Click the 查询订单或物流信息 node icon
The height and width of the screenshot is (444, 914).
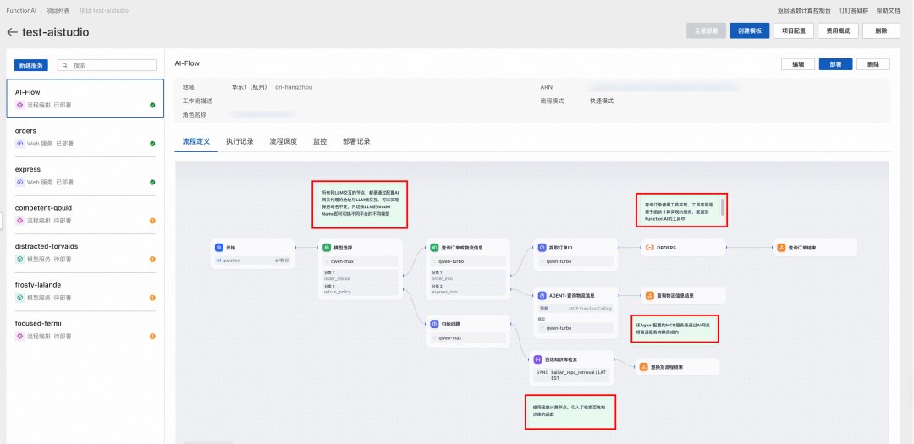point(434,248)
